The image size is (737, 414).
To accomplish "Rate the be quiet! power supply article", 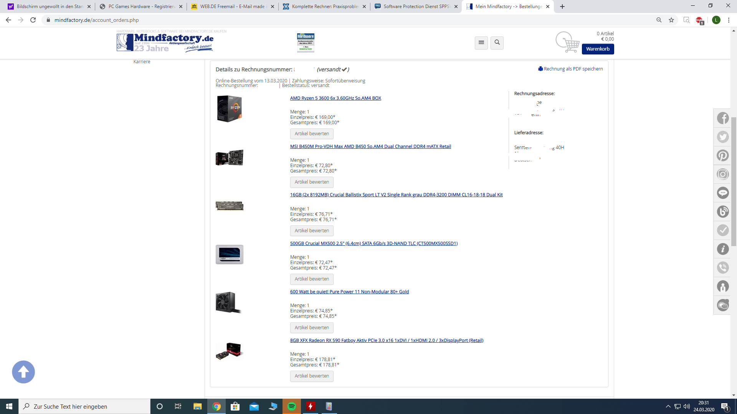I will (x=312, y=328).
